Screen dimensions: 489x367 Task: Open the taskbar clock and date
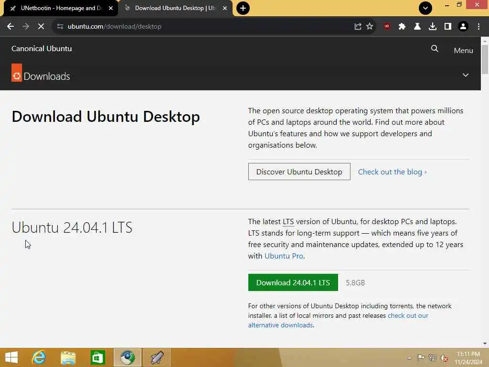(468, 358)
